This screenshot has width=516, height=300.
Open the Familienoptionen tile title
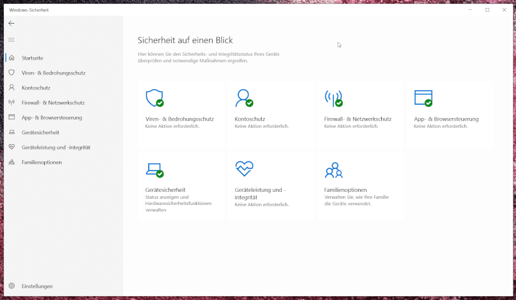346,190
